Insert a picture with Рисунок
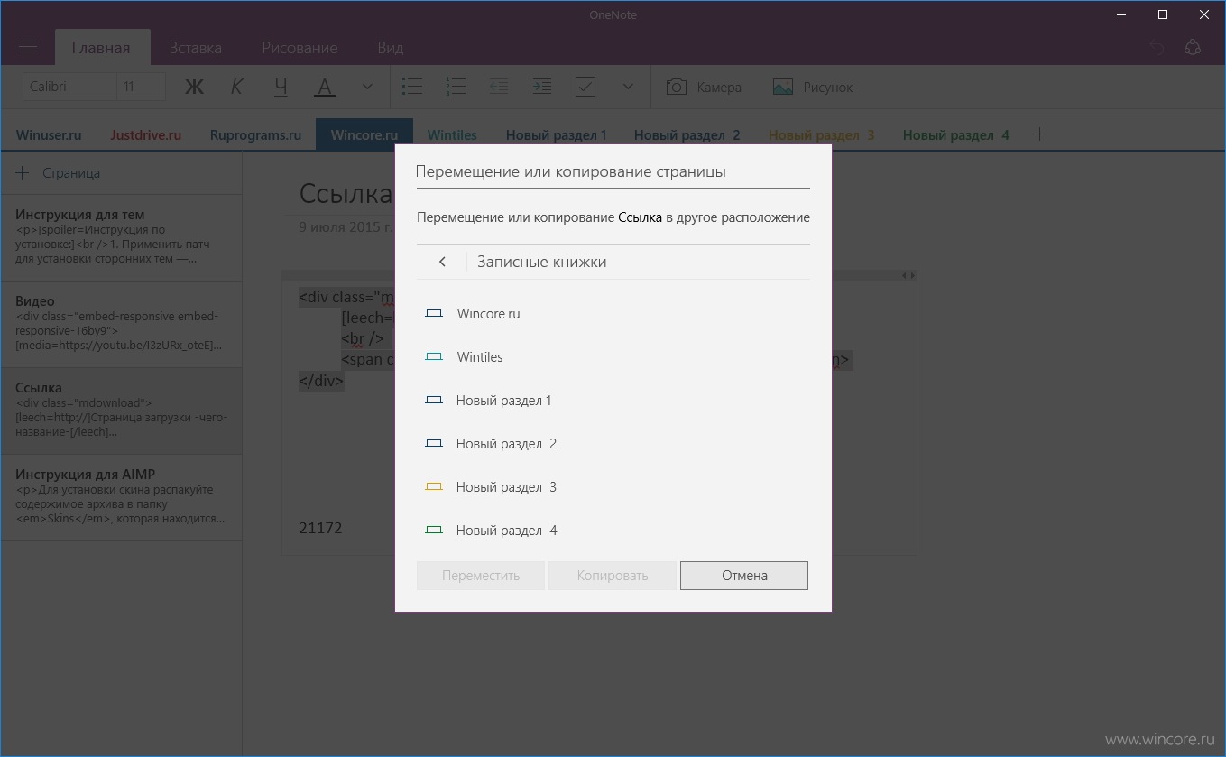The image size is (1226, 757). (x=813, y=87)
